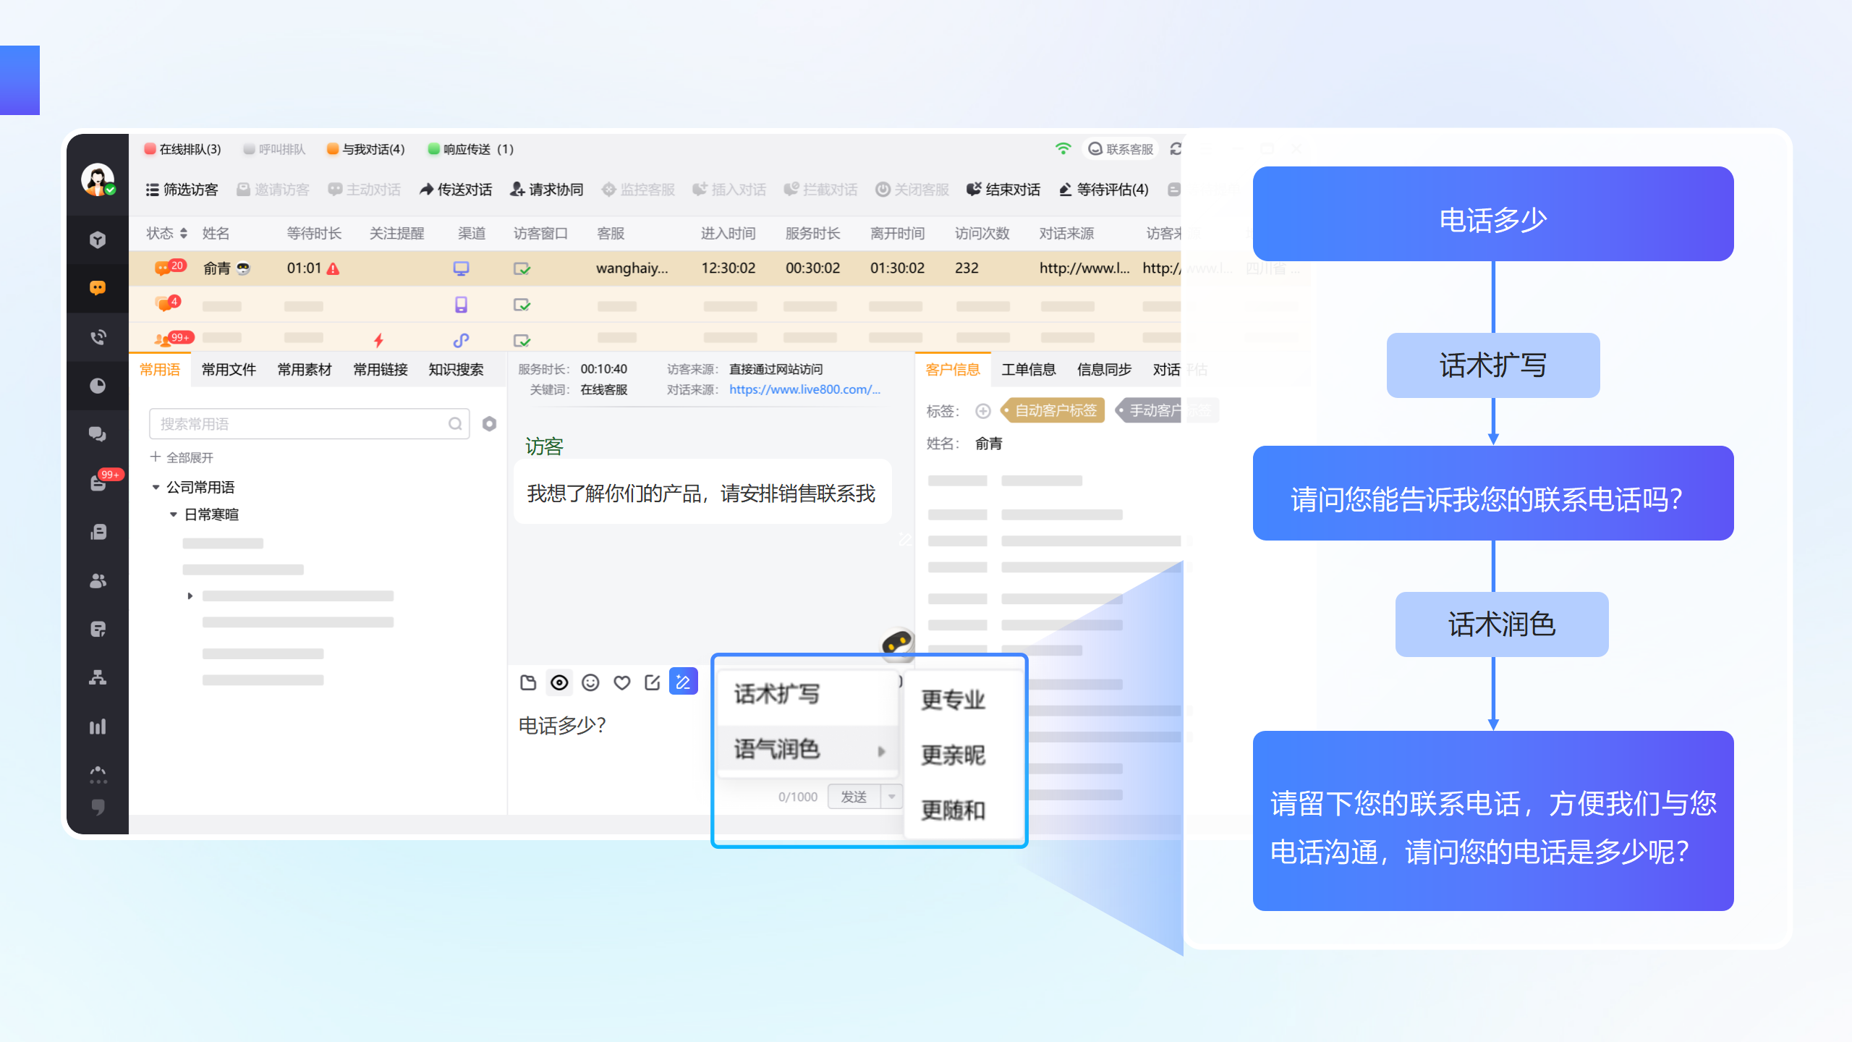Click the file folder icon in chat toolbar
This screenshot has height=1042, width=1852.
pyautogui.click(x=528, y=682)
